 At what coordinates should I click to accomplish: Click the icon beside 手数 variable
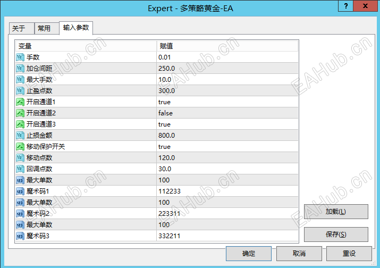click(20, 57)
